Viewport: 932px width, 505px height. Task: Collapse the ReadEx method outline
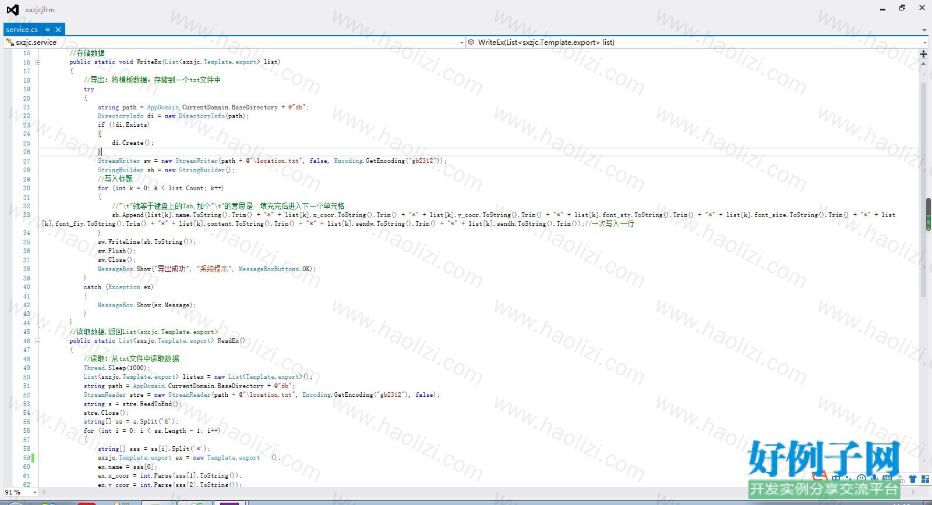38,341
